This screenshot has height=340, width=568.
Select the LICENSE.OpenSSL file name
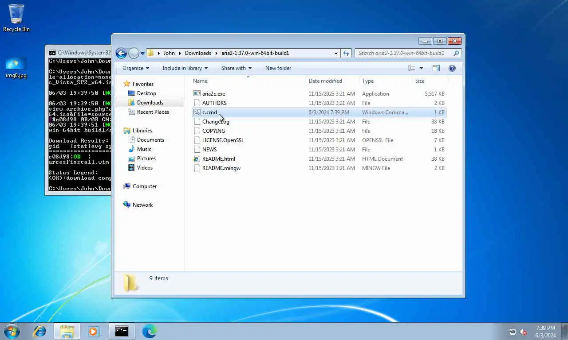223,140
